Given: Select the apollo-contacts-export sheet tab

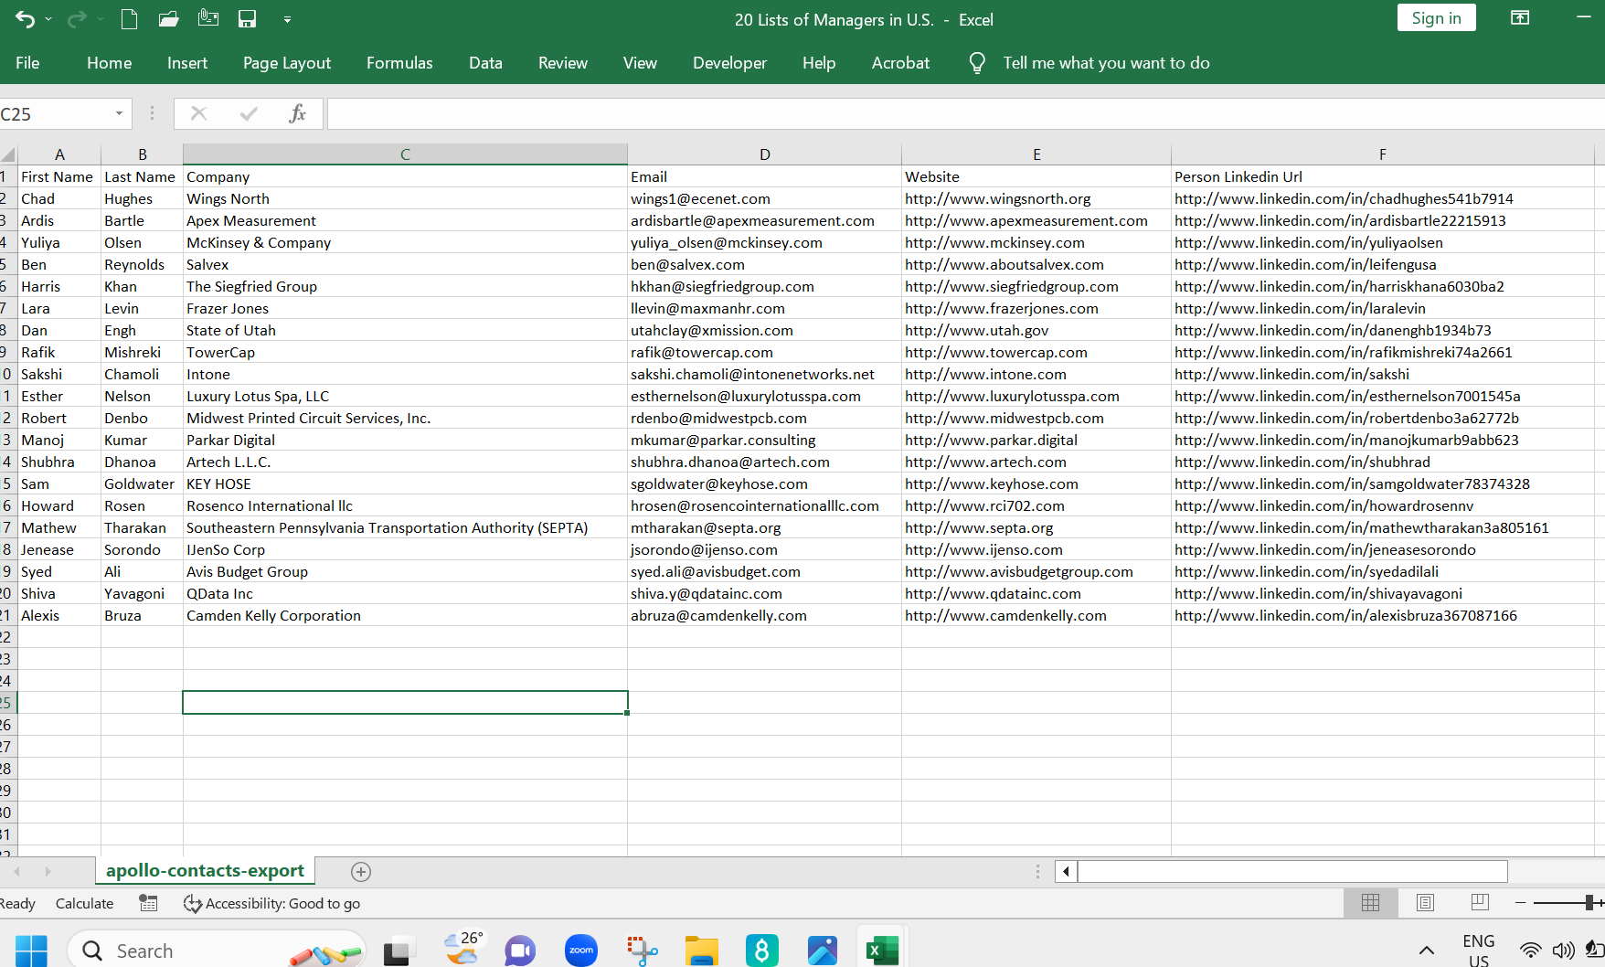Looking at the screenshot, I should point(205,871).
